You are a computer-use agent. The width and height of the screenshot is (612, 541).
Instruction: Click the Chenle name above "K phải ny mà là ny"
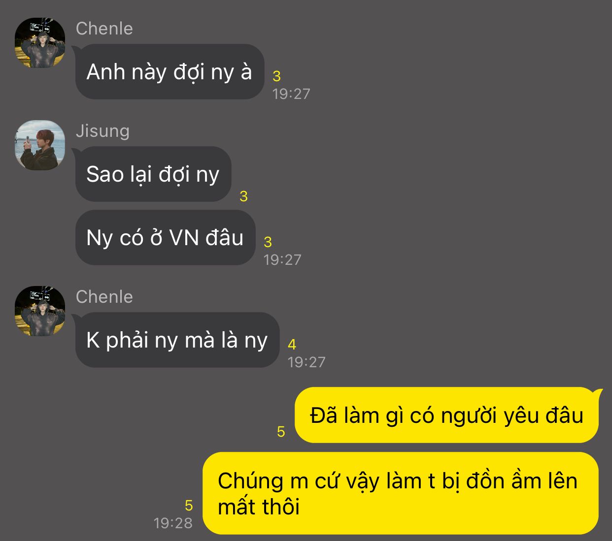[104, 297]
